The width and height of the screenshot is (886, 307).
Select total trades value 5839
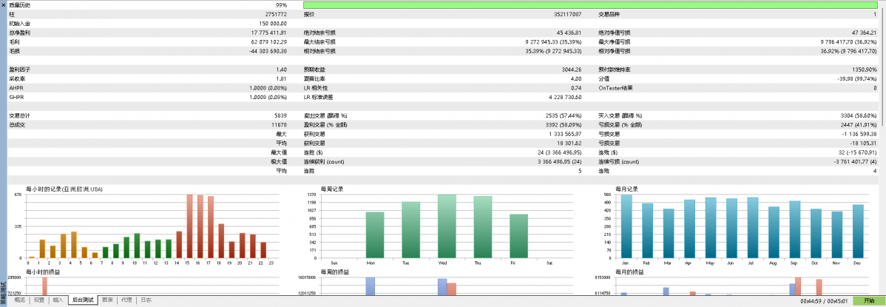click(281, 115)
